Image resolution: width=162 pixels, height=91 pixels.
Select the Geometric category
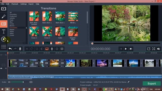click(13, 28)
